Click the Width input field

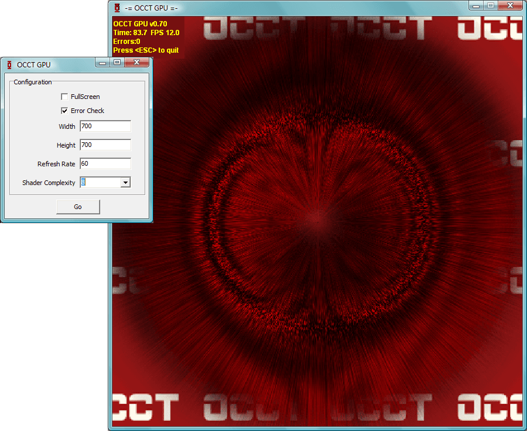pyautogui.click(x=105, y=126)
